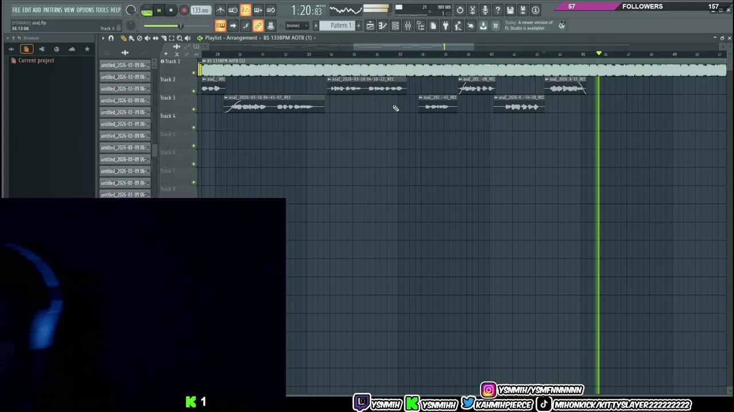Image resolution: width=734 pixels, height=412 pixels.
Task: Open the HELP menu
Action: [115, 10]
